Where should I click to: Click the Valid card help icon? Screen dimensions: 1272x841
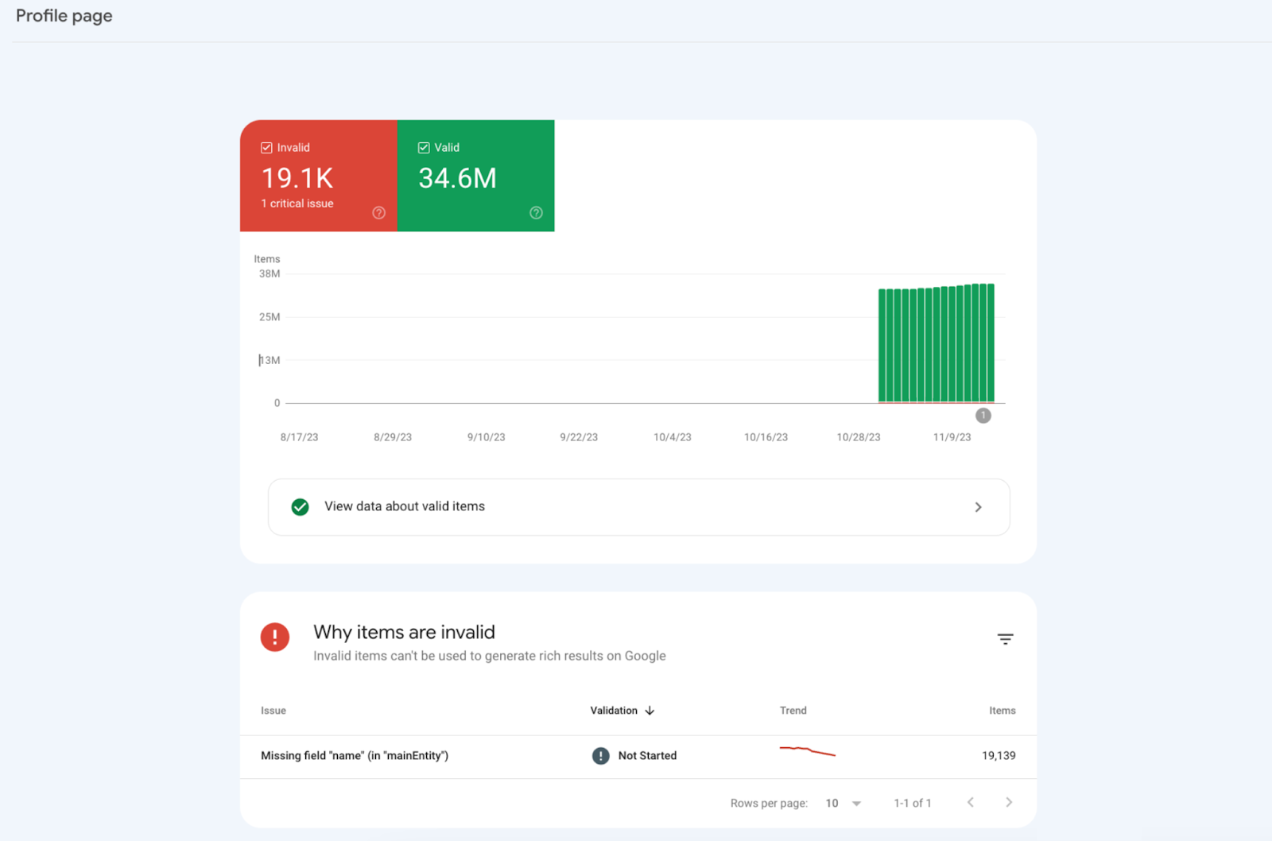[x=536, y=212]
